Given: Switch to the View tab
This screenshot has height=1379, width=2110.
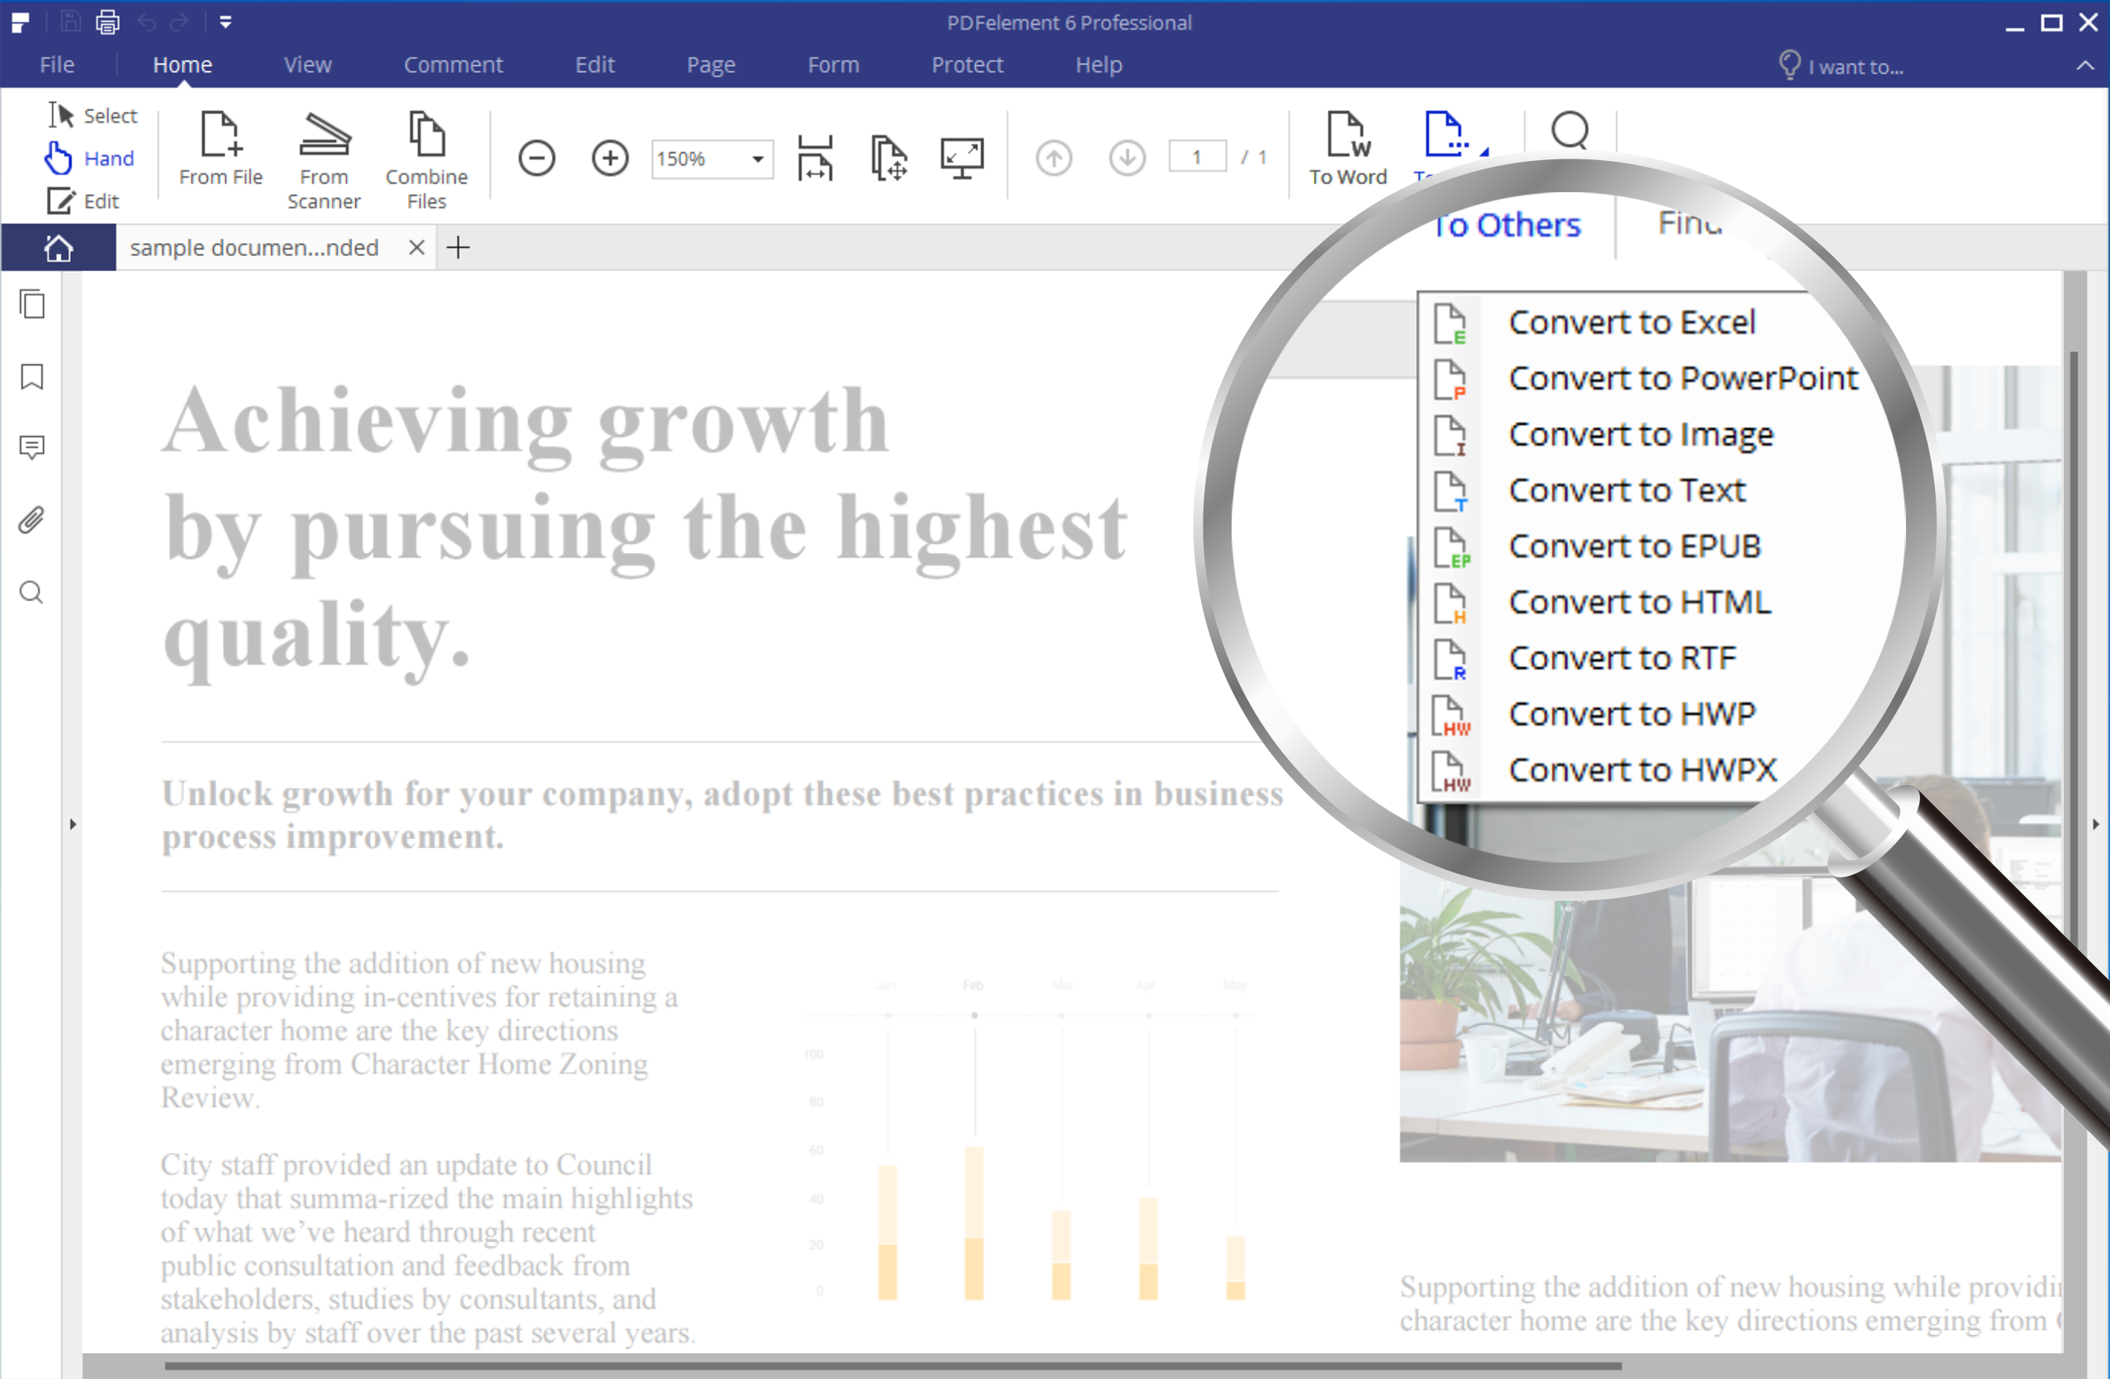Looking at the screenshot, I should coord(308,65).
